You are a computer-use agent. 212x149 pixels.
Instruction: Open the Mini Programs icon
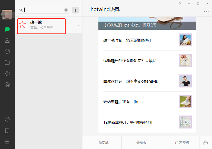pyautogui.click(x=7, y=119)
